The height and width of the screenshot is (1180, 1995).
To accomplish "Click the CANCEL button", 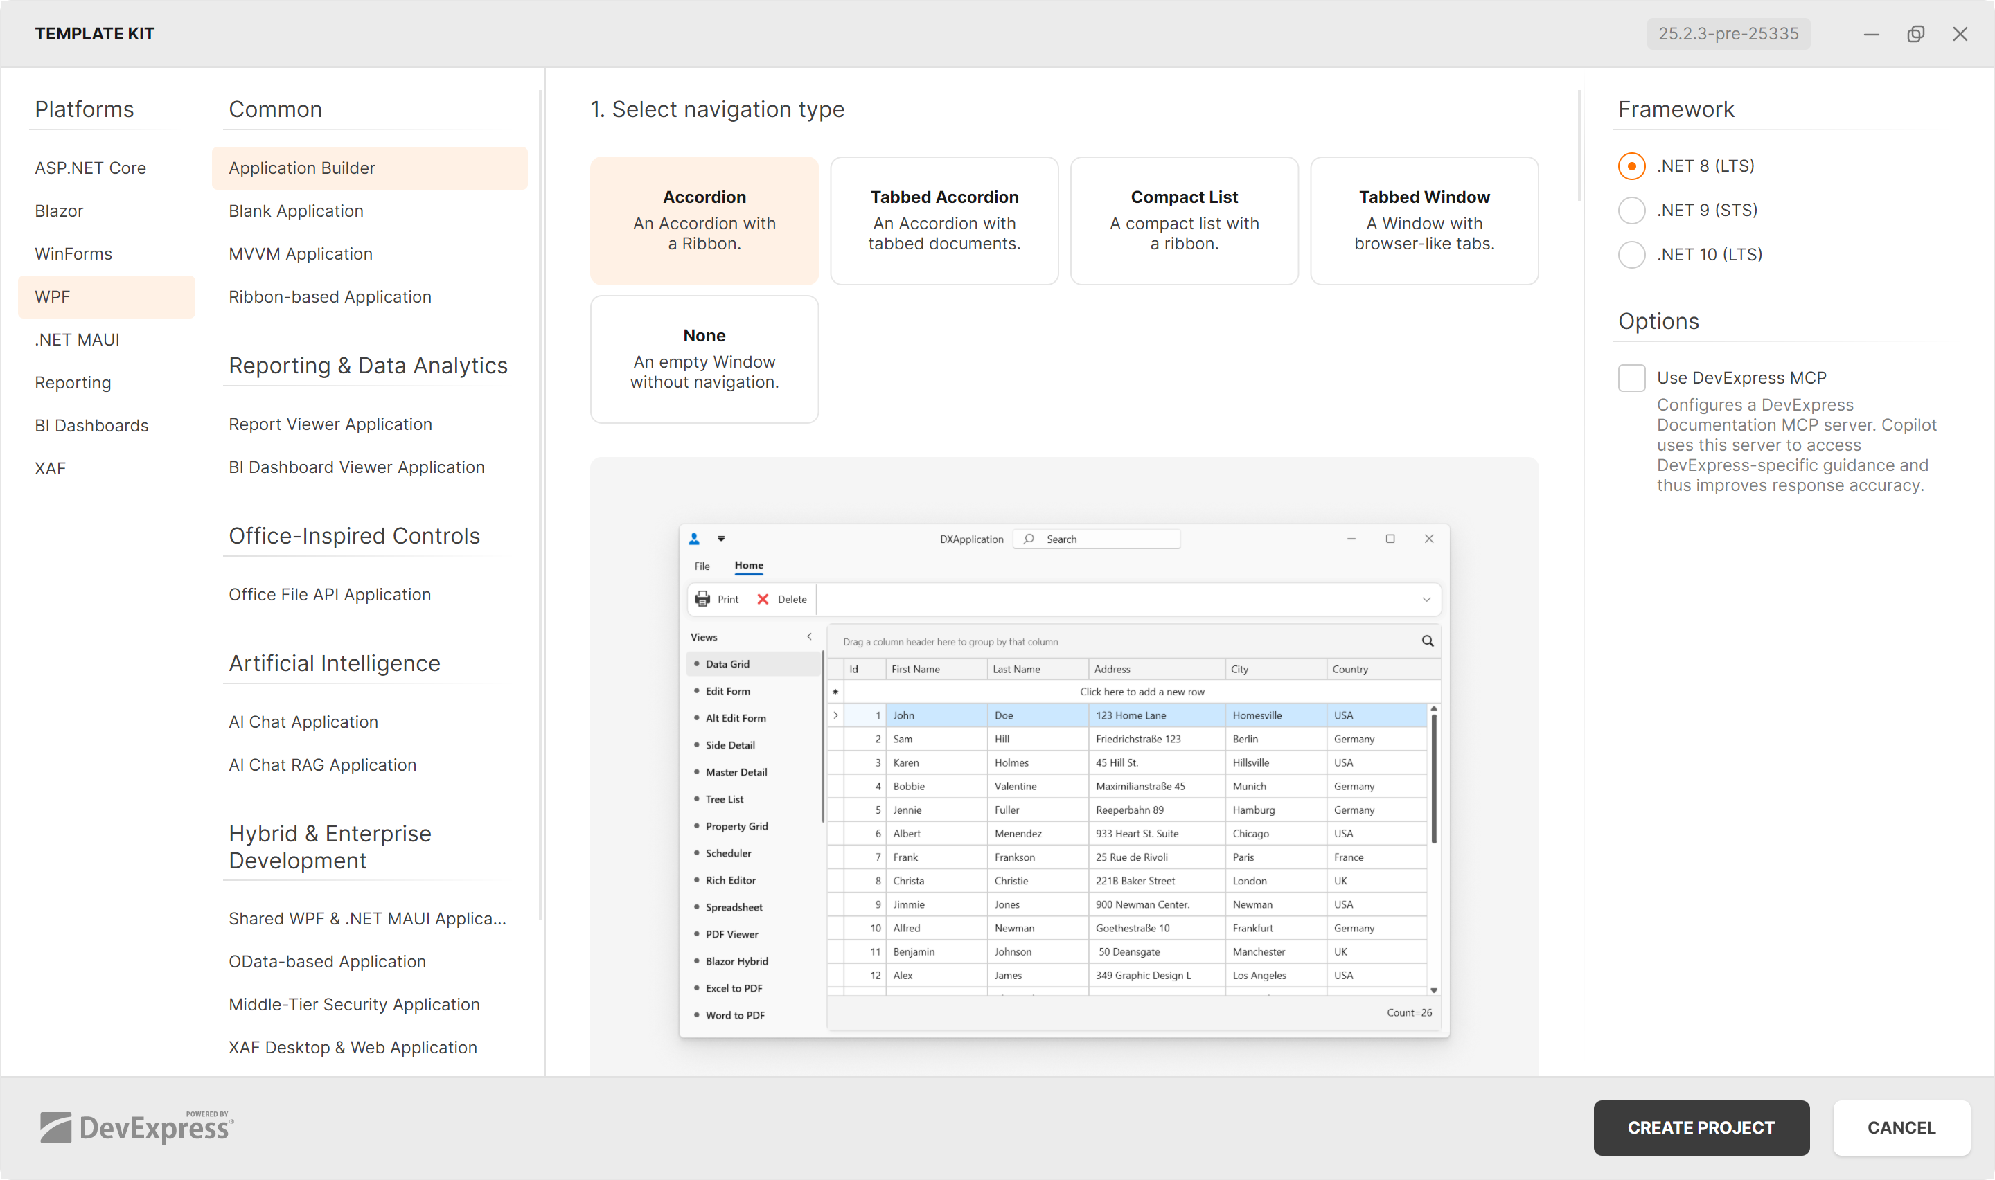I will click(1901, 1127).
